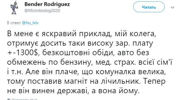The height and width of the screenshot is (100, 184).
Task: Click the Читать follow button
Action: [x=149, y=7]
